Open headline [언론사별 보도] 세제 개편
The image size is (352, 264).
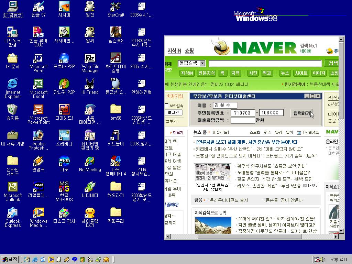247,142
